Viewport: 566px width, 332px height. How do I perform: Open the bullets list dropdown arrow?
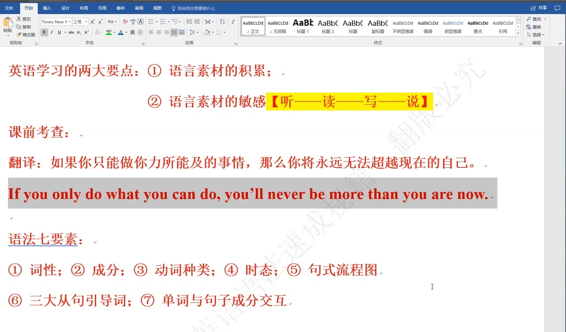tap(157, 22)
